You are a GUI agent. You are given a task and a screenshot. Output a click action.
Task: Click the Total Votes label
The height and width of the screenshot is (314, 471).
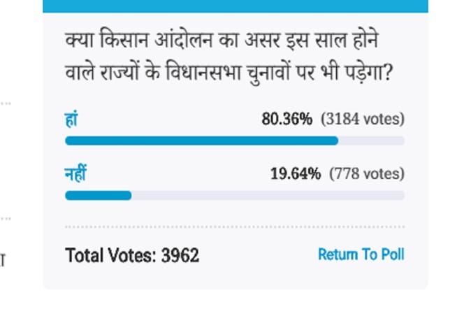point(110,255)
